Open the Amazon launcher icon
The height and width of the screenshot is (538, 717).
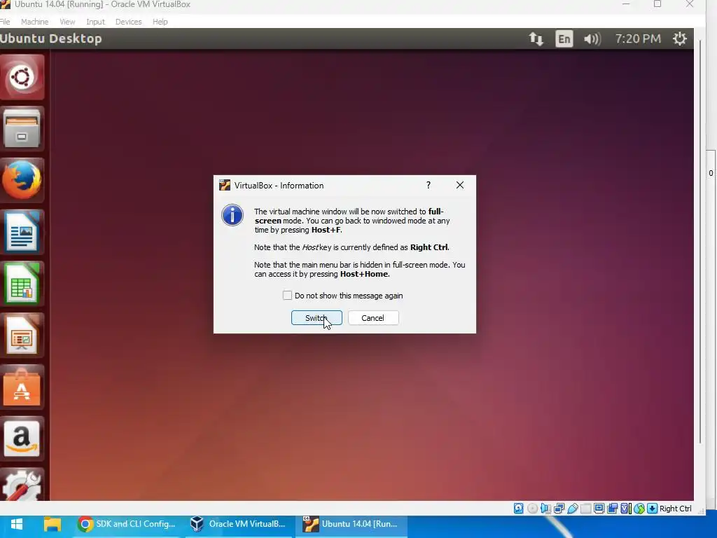point(22,439)
